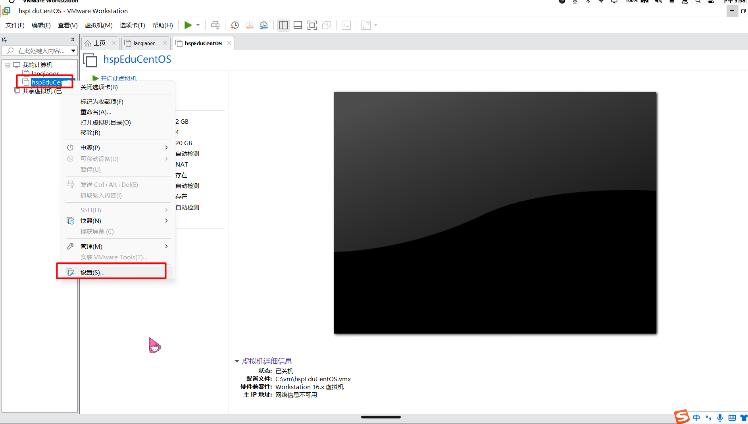748x424 pixels.
Task: Toggle the library sidebar view icon
Action: pyautogui.click(x=283, y=25)
